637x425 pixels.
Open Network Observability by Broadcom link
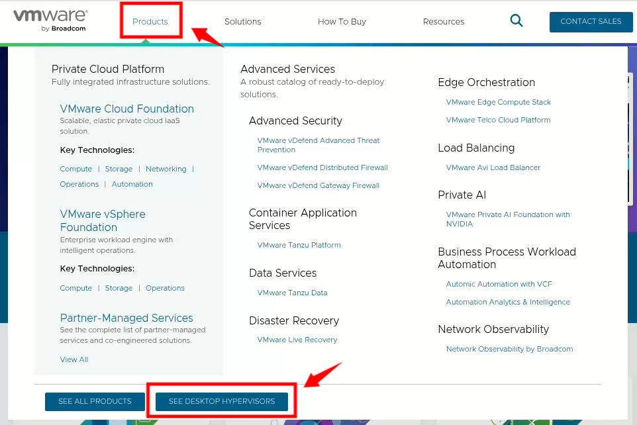coord(509,349)
